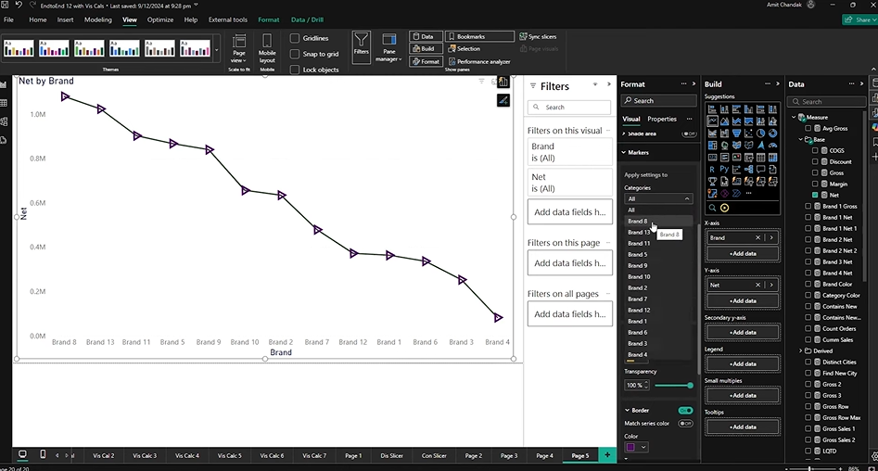This screenshot has width=878, height=471.
Task: Toggle Match series color switch
Action: click(685, 424)
